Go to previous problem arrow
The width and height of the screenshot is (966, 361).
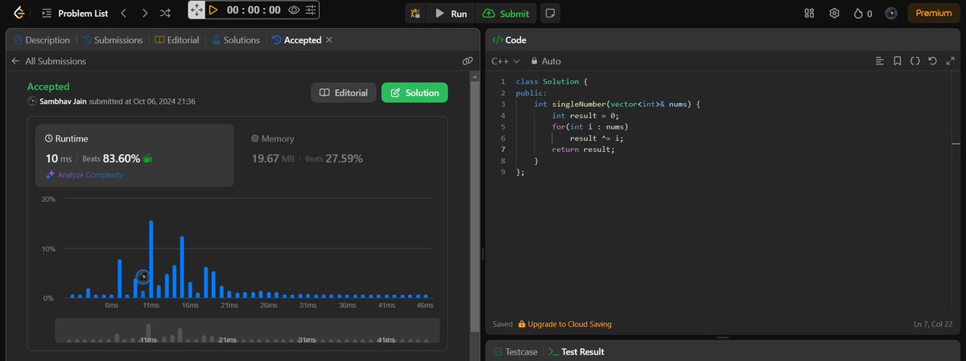(x=123, y=13)
